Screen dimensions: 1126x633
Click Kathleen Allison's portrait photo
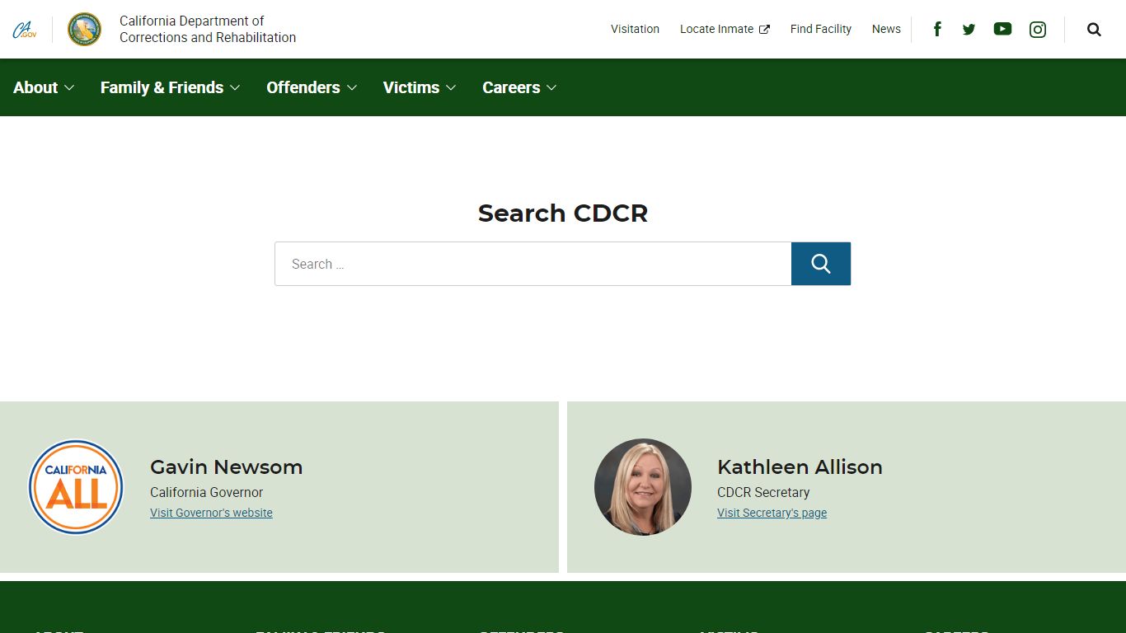pyautogui.click(x=643, y=487)
